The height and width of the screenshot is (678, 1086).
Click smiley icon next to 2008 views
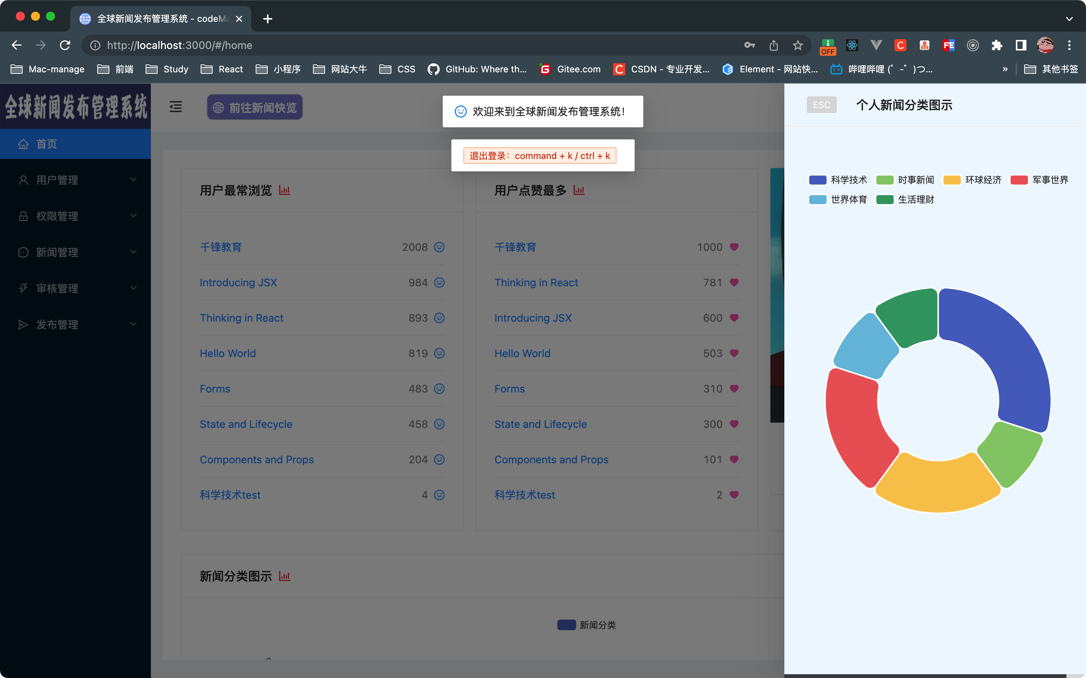pos(439,247)
